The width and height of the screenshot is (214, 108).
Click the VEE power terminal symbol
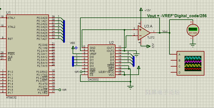[x=73, y=47]
